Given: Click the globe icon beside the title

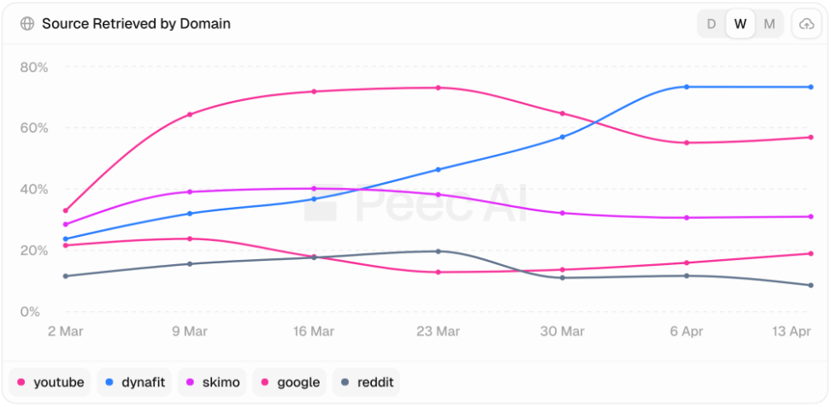Looking at the screenshot, I should [x=27, y=24].
